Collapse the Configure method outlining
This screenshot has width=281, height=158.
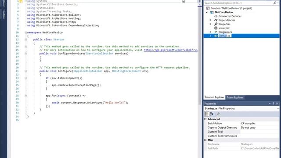(x=25, y=71)
